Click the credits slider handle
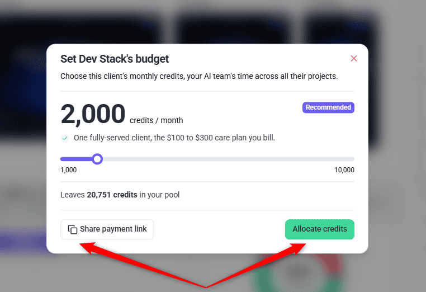Screen dimensions: 426x292 pos(97,159)
